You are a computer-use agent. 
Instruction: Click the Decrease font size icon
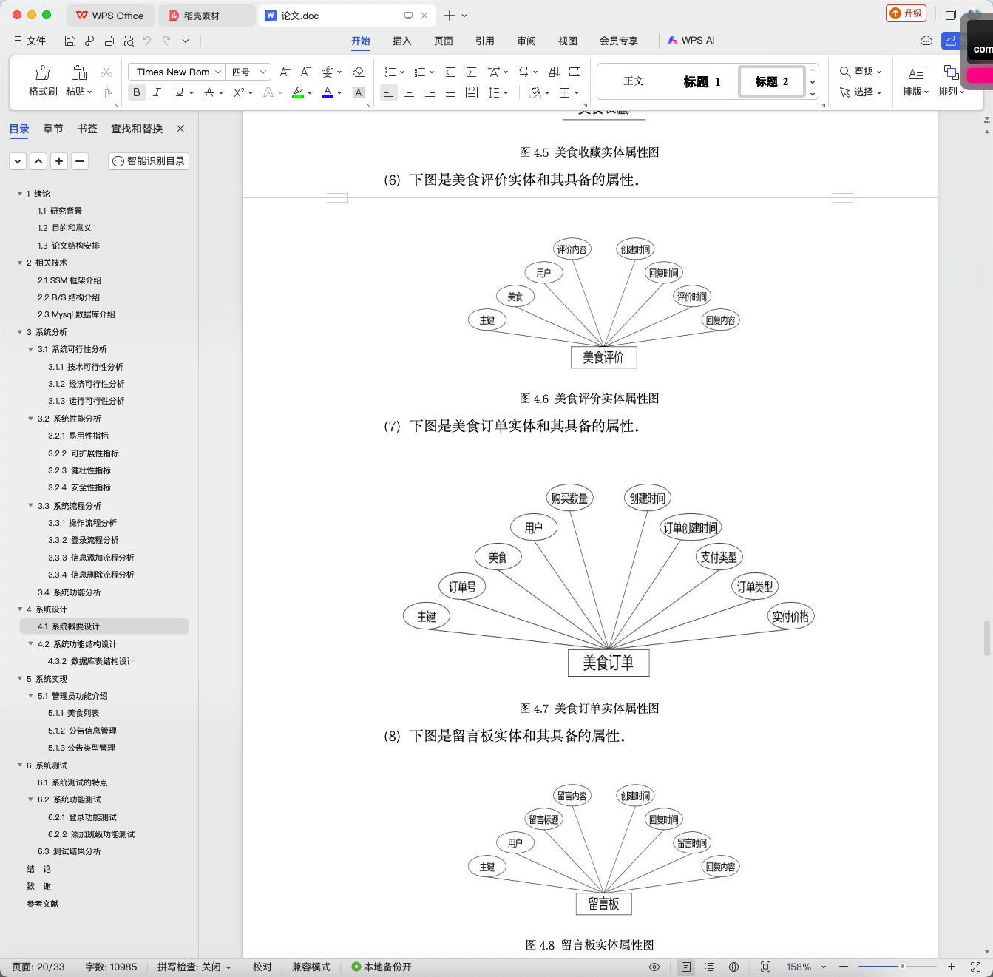[305, 72]
